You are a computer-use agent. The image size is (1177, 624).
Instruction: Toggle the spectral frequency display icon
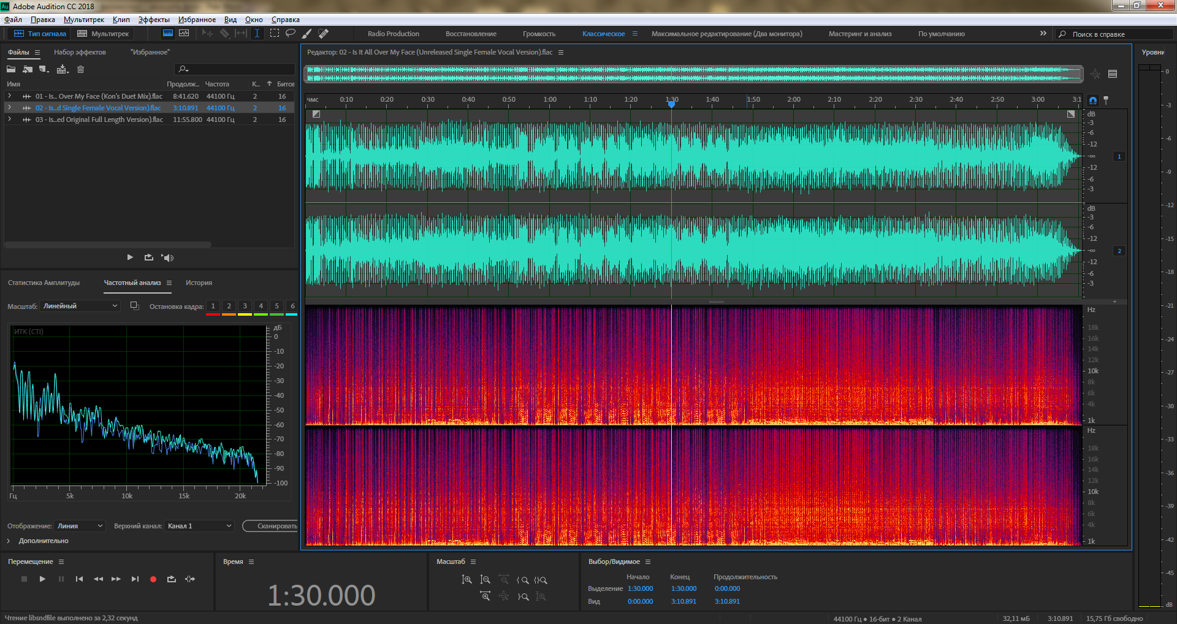[167, 33]
